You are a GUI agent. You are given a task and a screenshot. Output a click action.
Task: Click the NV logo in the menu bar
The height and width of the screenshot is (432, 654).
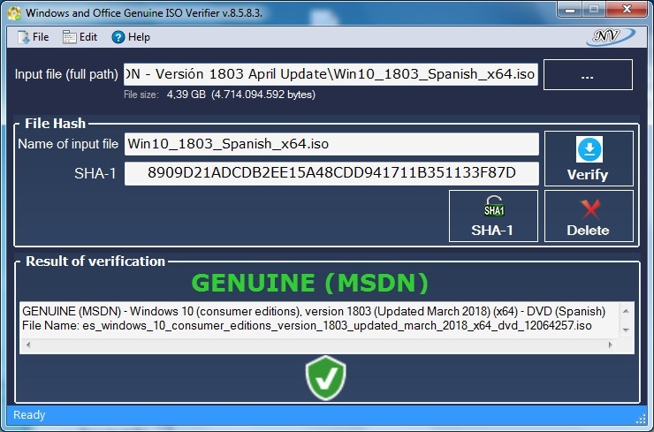coord(609,37)
